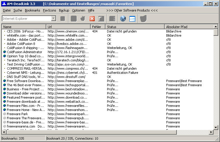This screenshot has height=142, width=220.
Task: Sort by the Url column header
Action: point(68,27)
